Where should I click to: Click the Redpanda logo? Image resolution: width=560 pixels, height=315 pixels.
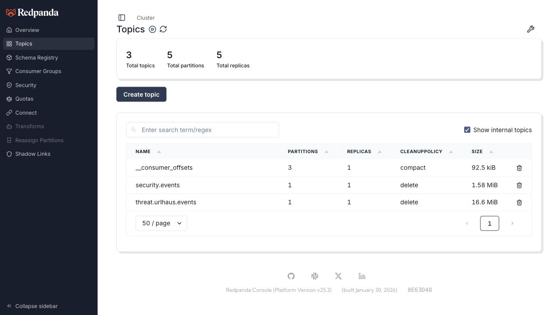[x=32, y=13]
